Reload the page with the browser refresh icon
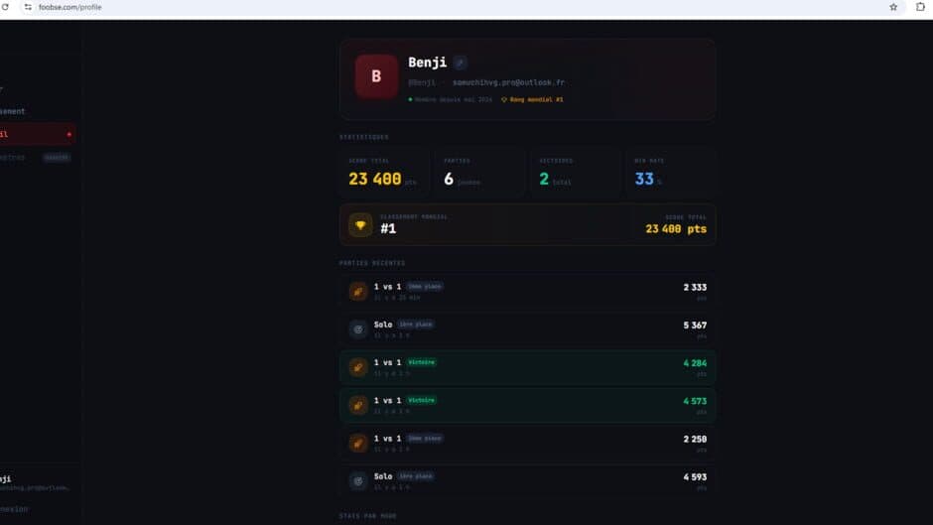Screen dimensions: 933x525 pos(5,7)
